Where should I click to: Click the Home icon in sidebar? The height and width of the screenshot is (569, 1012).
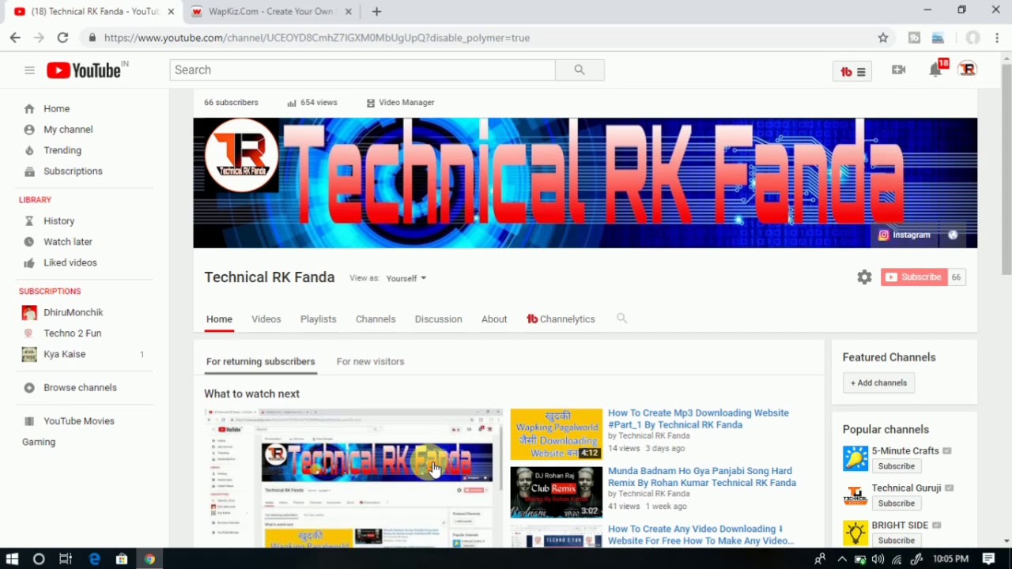(x=29, y=108)
